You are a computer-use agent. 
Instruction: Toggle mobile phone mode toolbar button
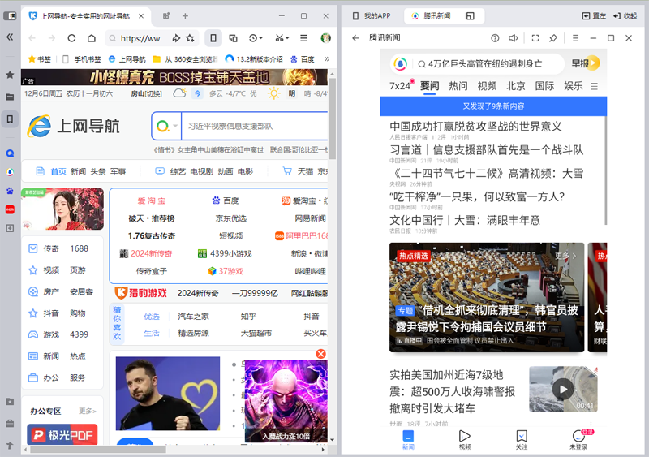213,38
